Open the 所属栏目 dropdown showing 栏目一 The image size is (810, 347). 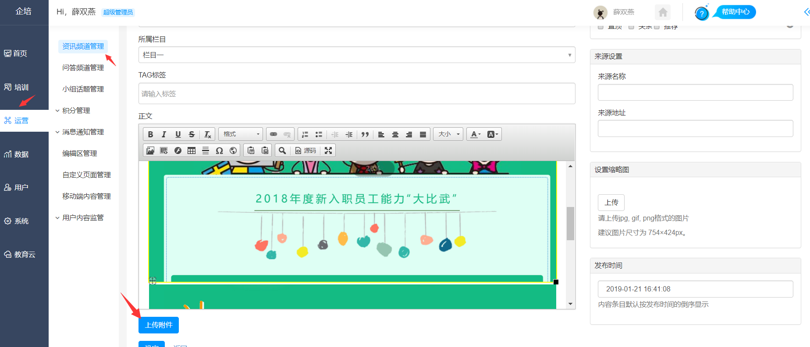pos(356,55)
